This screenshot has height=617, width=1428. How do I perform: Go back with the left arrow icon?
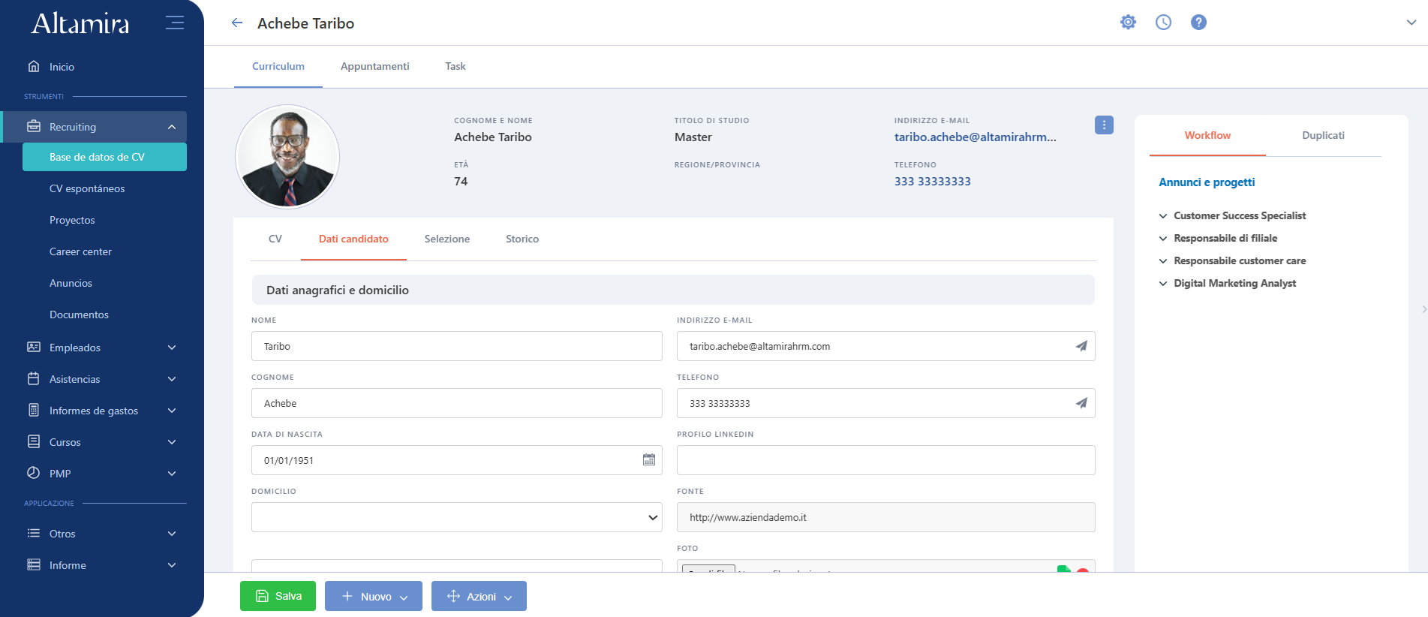(x=237, y=23)
